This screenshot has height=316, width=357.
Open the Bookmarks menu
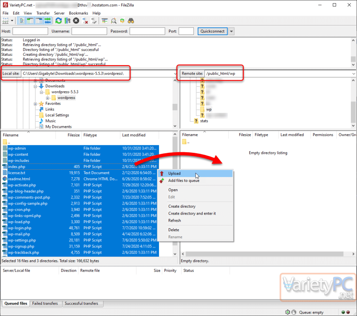coord(78,13)
